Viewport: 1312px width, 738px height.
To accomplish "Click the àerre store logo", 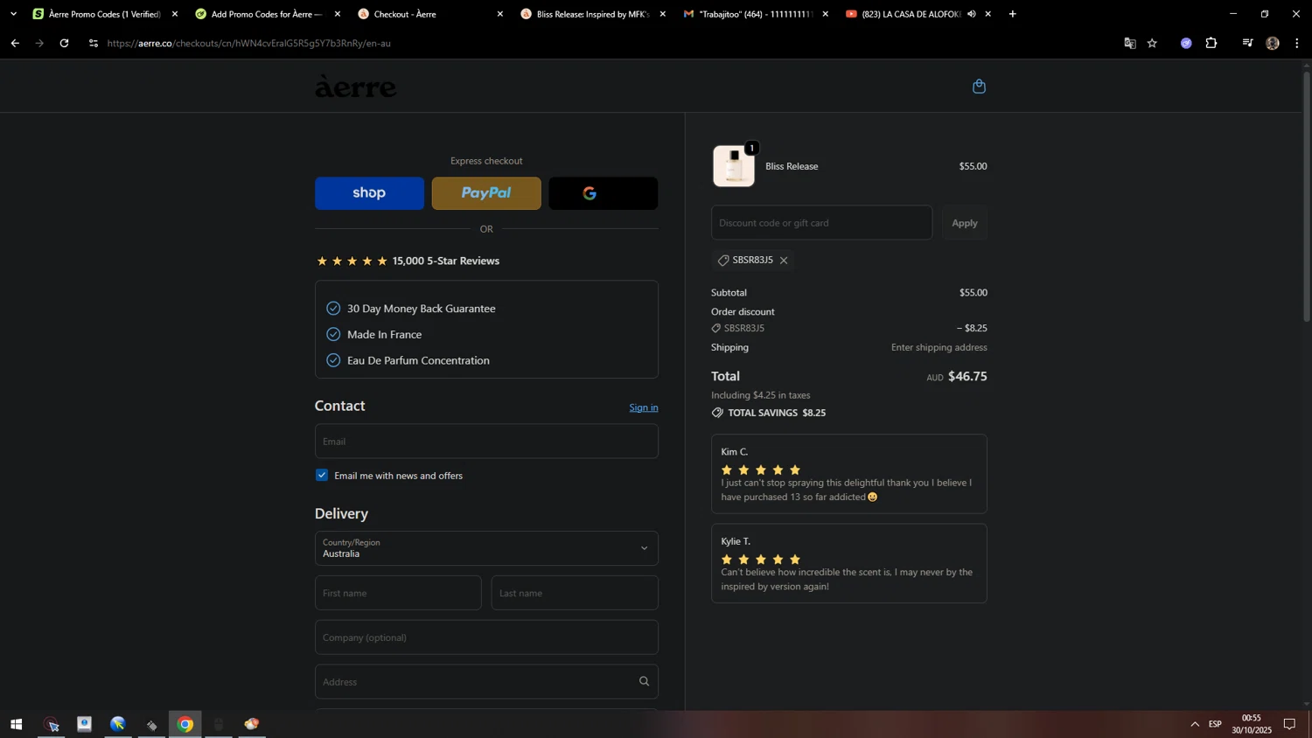I will point(355,87).
